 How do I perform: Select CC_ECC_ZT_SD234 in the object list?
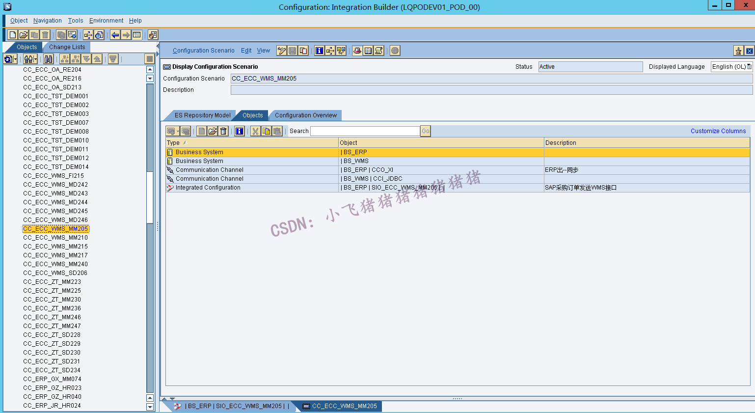coord(52,370)
